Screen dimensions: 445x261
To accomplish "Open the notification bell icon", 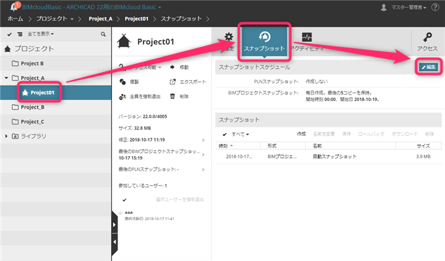I will pyautogui.click(x=13, y=6).
